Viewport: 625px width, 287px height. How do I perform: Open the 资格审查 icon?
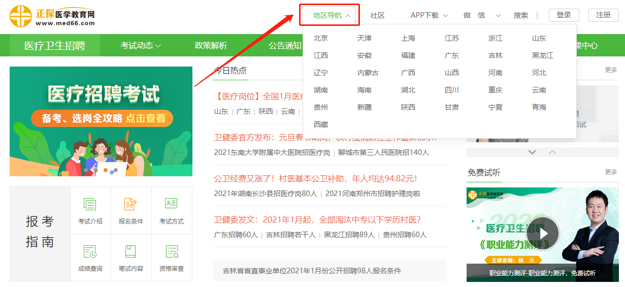pyautogui.click(x=172, y=251)
